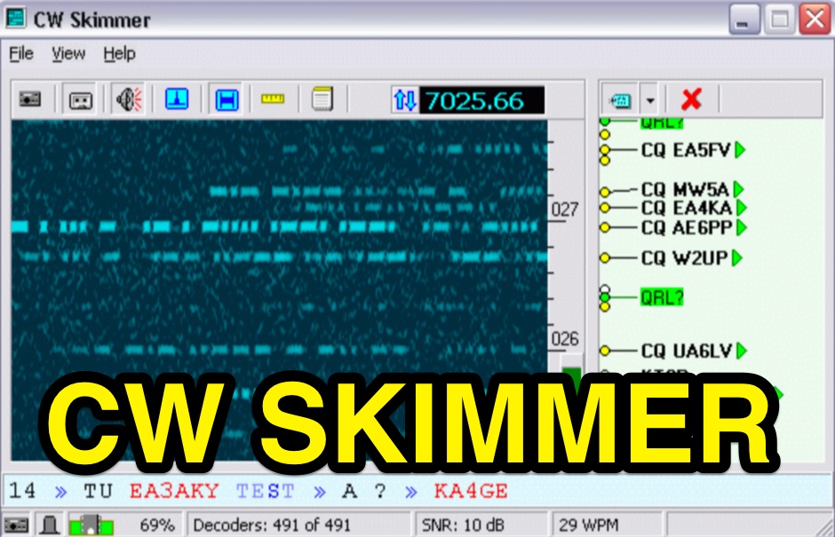Open the File menu
The width and height of the screenshot is (835, 537).
21,54
